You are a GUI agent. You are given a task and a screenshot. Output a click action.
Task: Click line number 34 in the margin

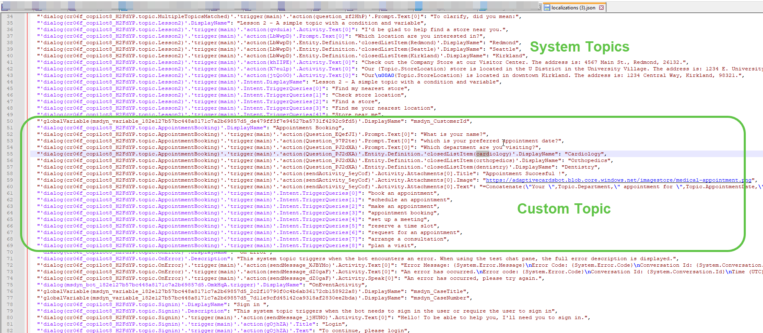tap(10, 16)
